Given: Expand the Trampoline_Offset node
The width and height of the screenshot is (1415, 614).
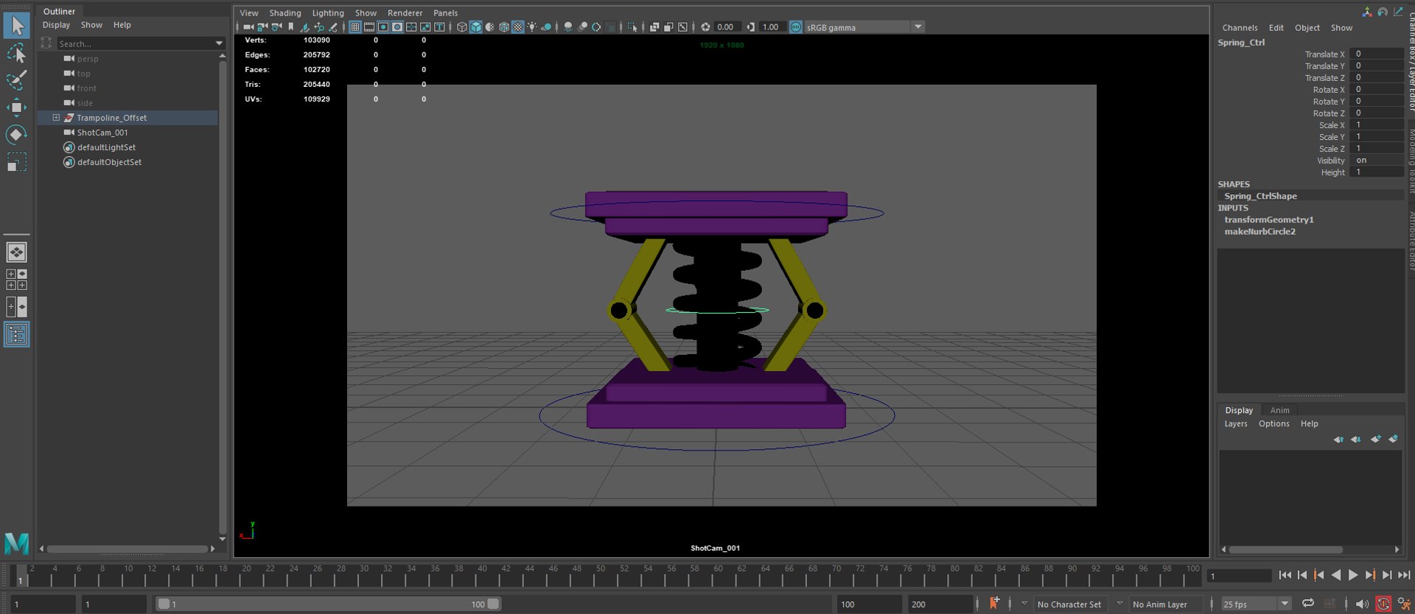Looking at the screenshot, I should tap(56, 118).
